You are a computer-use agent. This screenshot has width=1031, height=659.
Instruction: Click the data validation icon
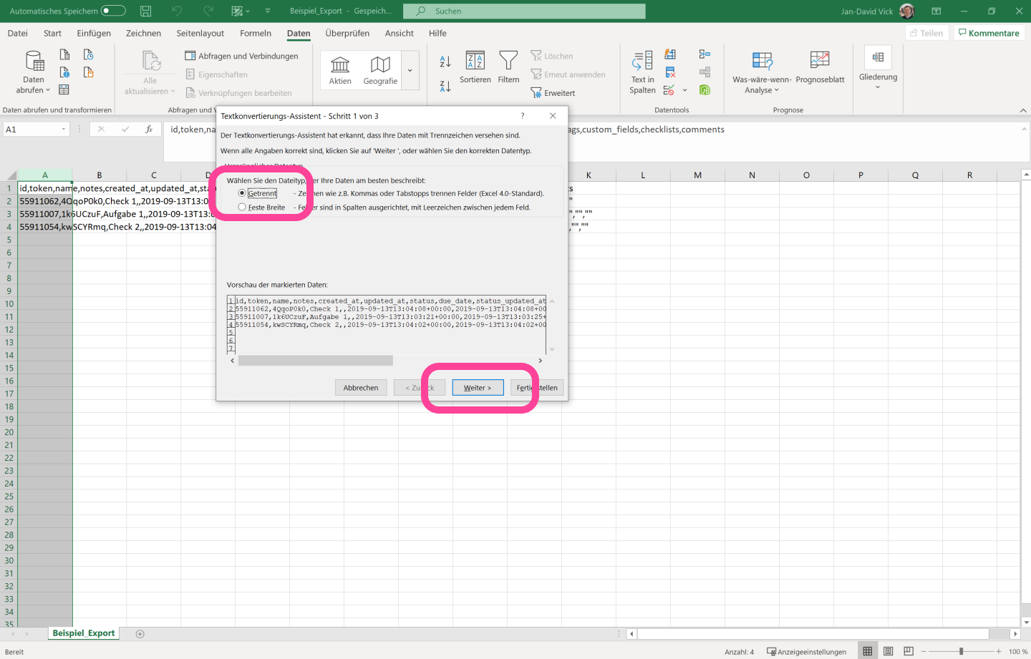pos(669,90)
